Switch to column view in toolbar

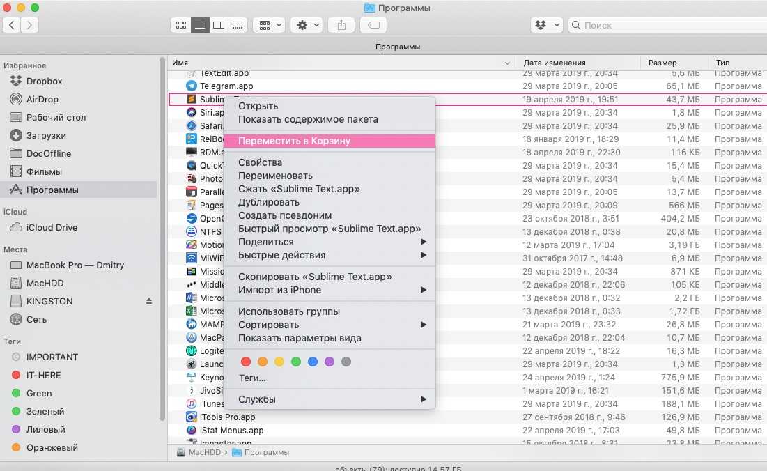point(219,25)
